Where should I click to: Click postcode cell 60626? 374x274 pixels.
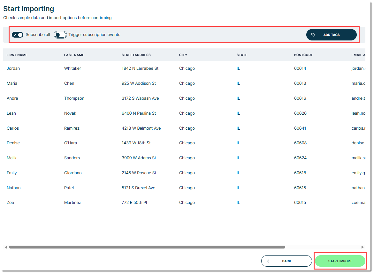pos(300,113)
